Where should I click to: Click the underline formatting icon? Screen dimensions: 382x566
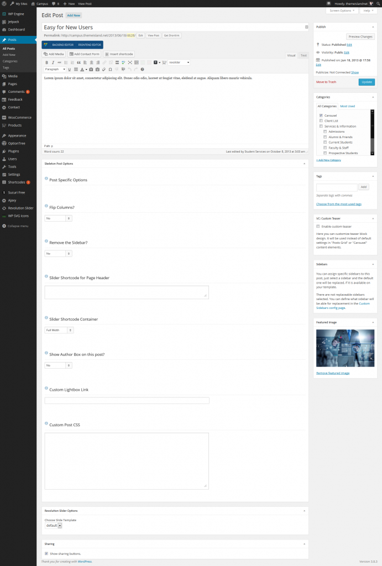tap(70, 70)
